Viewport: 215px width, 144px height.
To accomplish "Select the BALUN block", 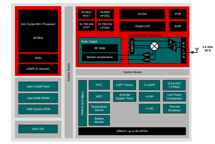I will [184, 50].
